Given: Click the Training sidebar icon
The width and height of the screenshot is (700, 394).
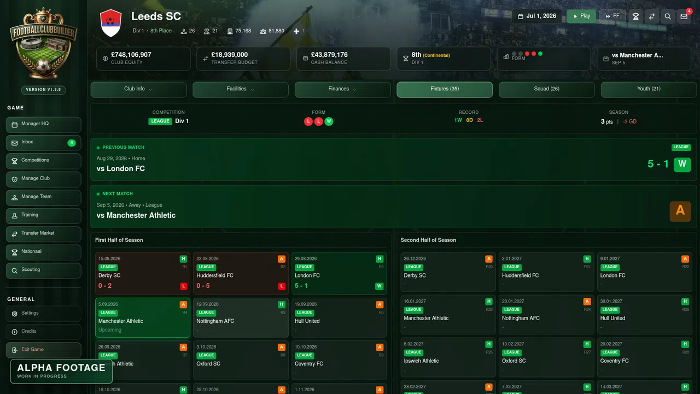Looking at the screenshot, I should (x=15, y=216).
